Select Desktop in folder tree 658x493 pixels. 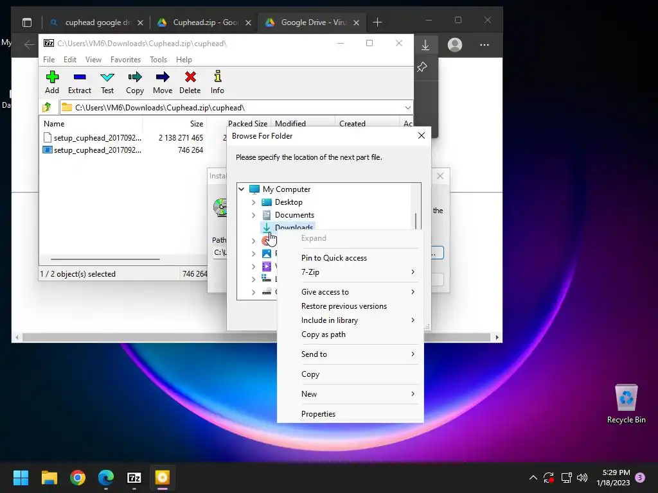[x=289, y=202]
